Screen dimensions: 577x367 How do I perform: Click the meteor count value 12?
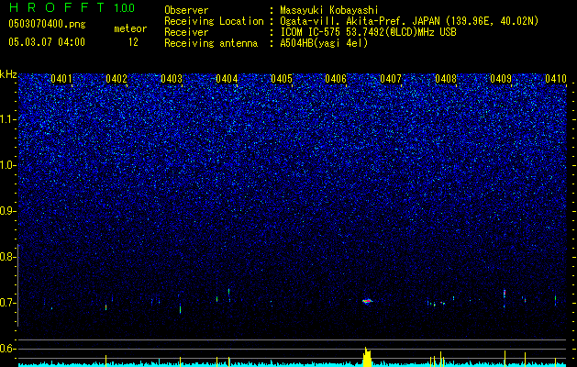[x=133, y=42]
